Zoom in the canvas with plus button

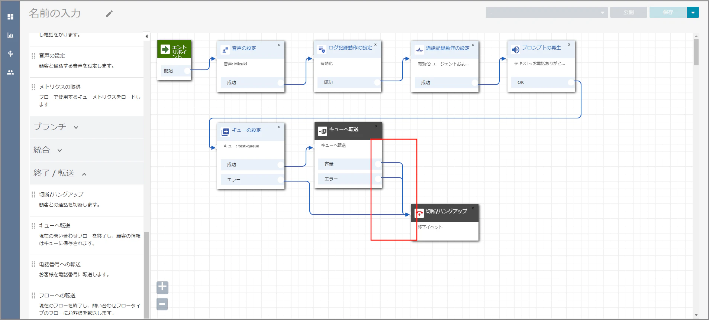pos(162,287)
